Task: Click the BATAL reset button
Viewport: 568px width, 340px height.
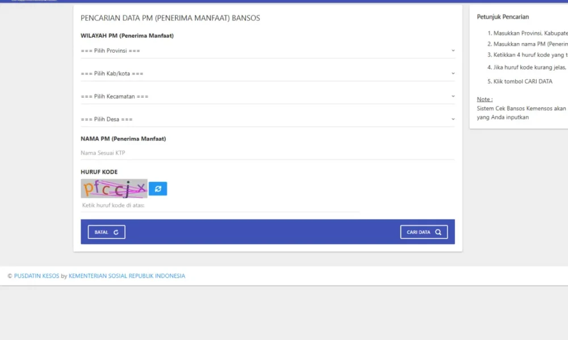Action: 107,232
